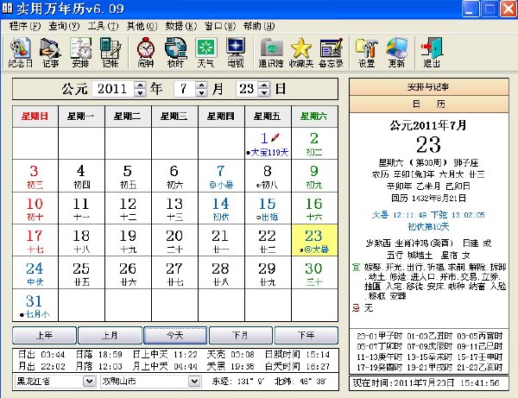
Task: Click the 退出 exit icon
Action: [x=432, y=53]
